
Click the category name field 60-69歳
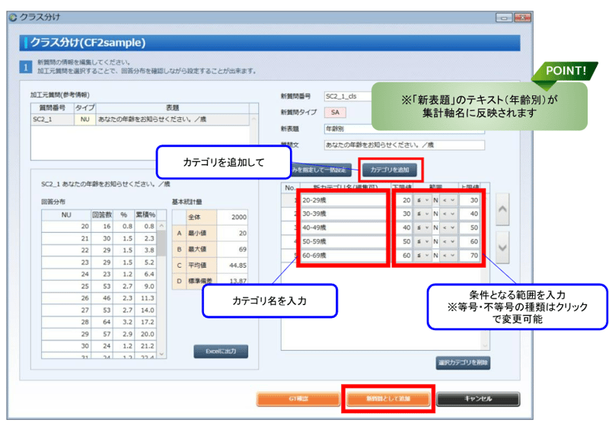[343, 256]
